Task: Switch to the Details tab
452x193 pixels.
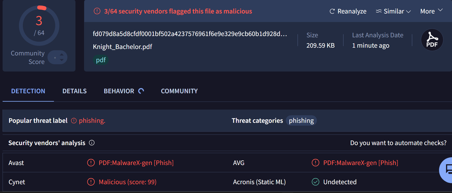Action: click(x=74, y=91)
